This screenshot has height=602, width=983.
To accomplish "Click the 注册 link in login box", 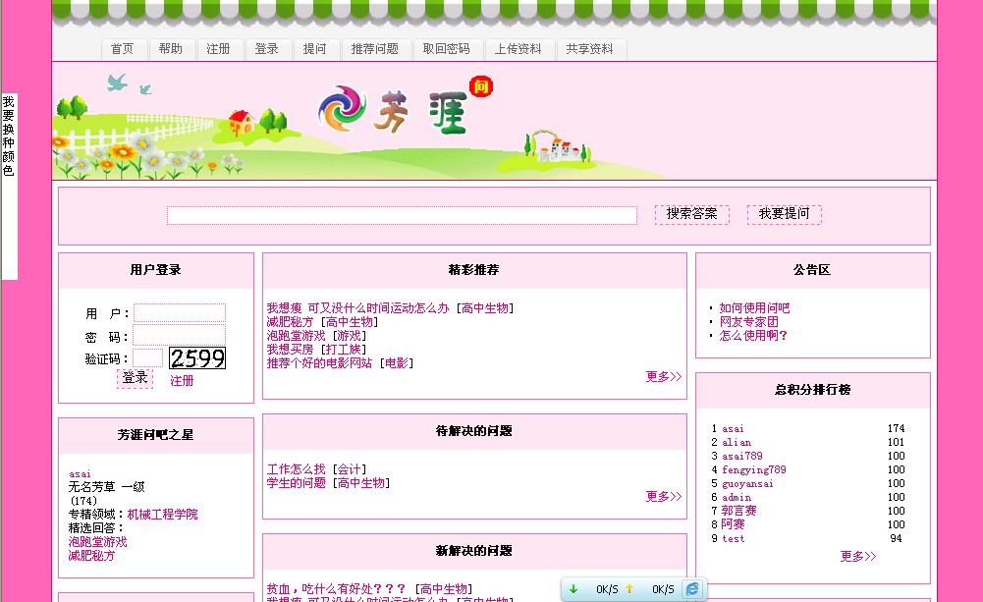I will tap(182, 381).
